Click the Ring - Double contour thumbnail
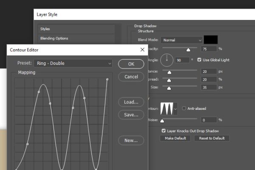255x170 pixels. click(x=167, y=109)
